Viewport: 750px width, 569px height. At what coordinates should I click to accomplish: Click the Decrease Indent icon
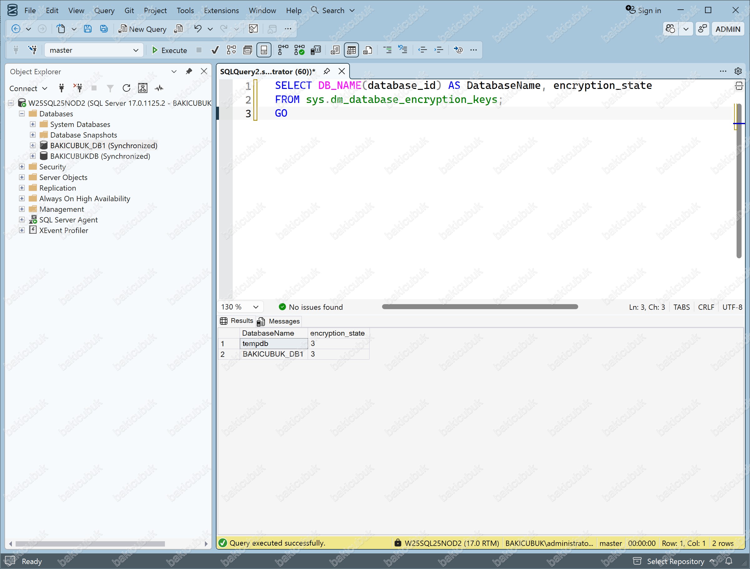tap(422, 50)
